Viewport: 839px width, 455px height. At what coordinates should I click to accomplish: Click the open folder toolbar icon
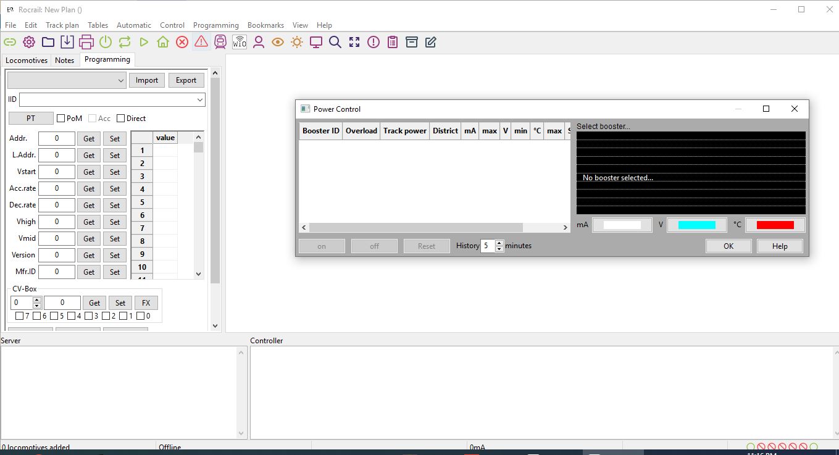coord(48,42)
